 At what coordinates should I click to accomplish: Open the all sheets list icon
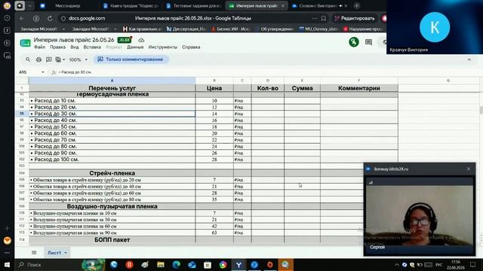[x=34, y=253]
